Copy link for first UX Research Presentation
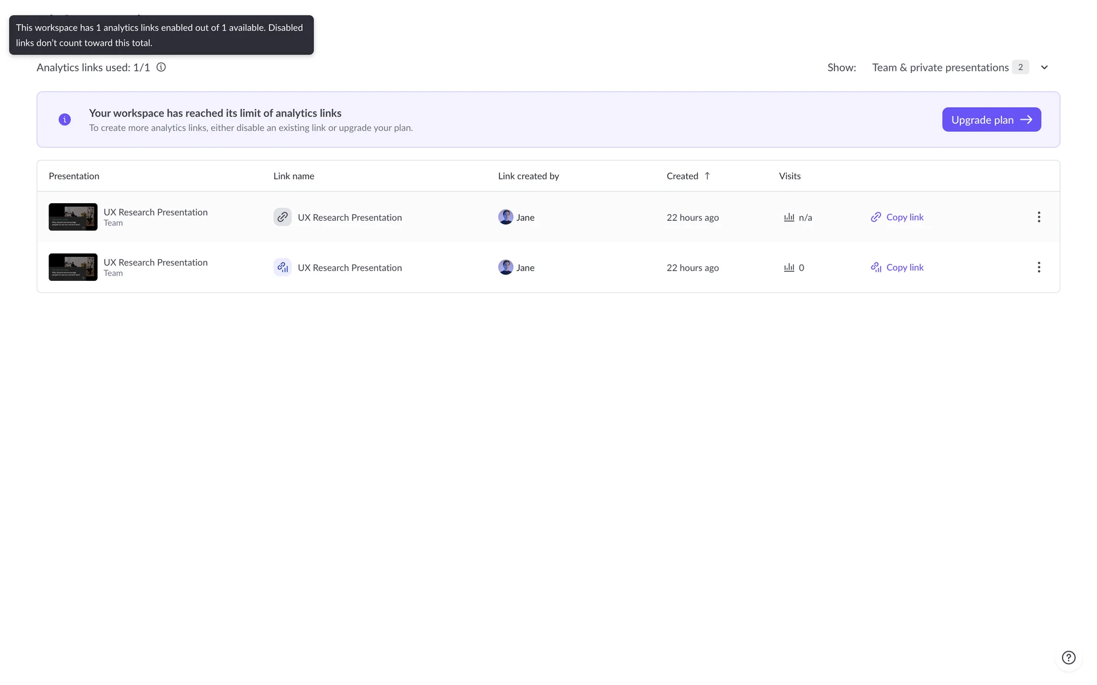The height and width of the screenshot is (685, 1097). [897, 217]
